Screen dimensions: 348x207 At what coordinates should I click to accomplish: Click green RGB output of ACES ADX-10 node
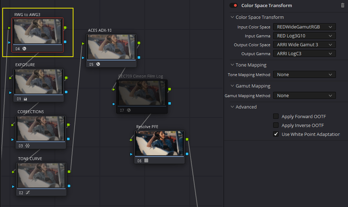[x=139, y=43]
